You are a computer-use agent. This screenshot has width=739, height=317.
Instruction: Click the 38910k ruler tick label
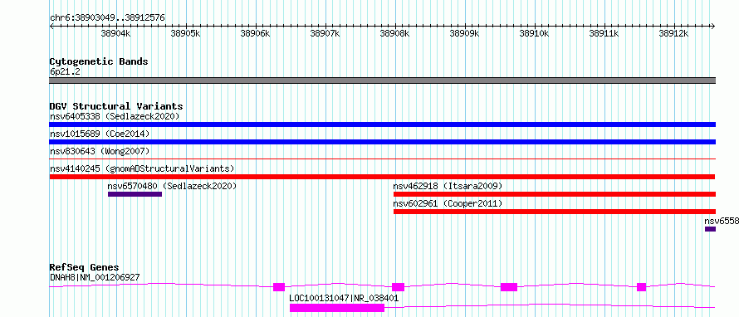(x=534, y=34)
